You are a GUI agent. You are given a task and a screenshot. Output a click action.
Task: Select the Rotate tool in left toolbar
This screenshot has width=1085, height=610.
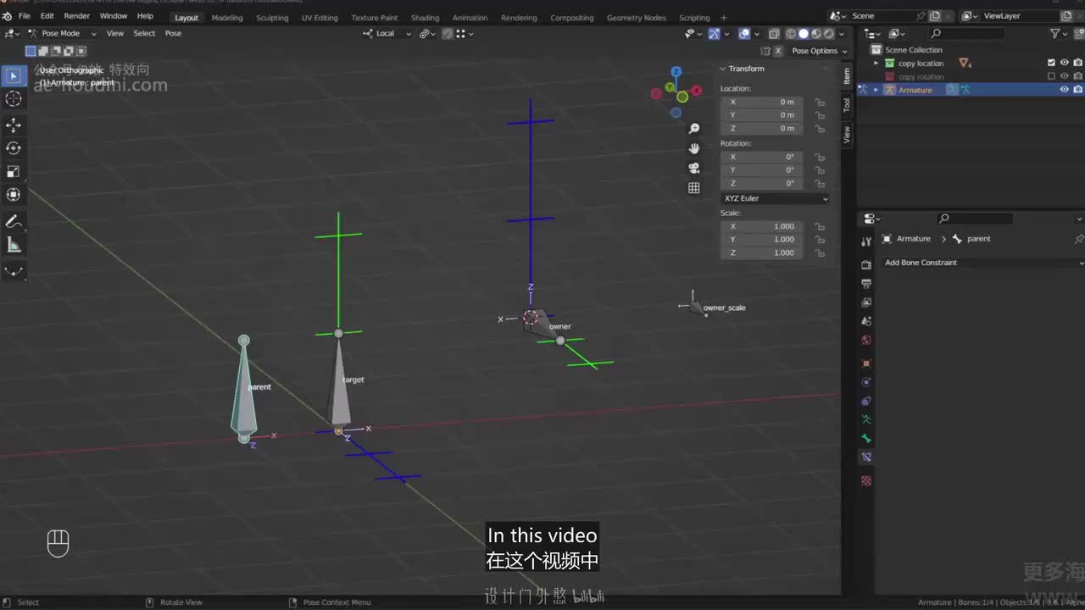point(14,148)
